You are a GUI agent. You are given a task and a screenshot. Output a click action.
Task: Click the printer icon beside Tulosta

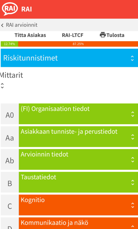(103, 35)
